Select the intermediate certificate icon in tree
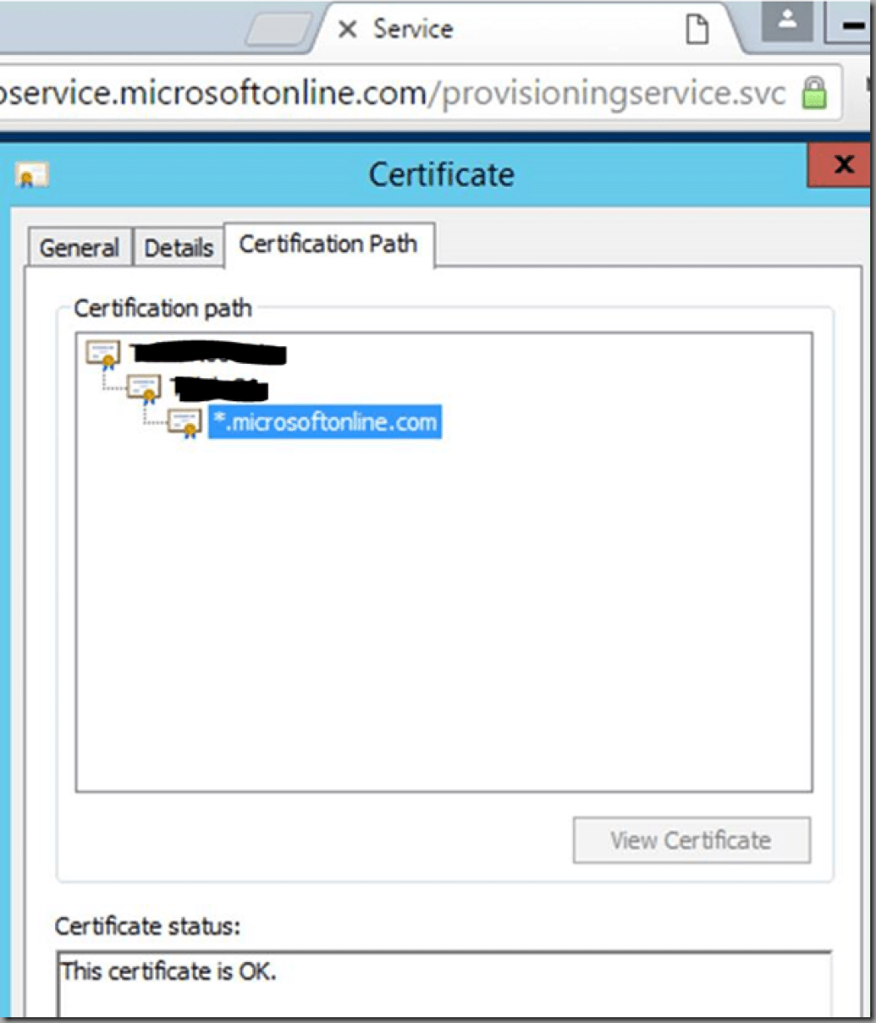Screen dimensions: 876x1023 (x=144, y=388)
